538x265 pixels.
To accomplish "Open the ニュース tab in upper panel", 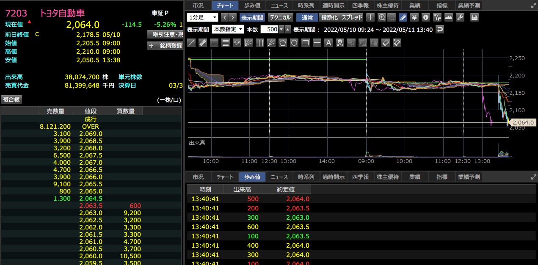I will click(279, 6).
